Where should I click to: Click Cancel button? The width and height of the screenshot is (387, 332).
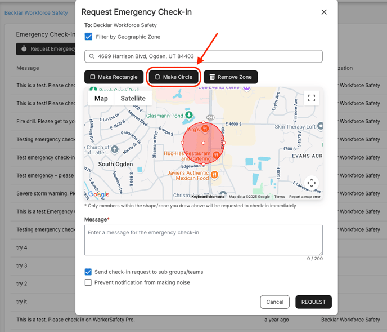click(x=274, y=302)
